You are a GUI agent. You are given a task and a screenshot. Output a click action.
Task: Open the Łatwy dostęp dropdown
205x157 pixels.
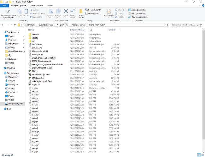pyautogui.click(x=93, y=14)
